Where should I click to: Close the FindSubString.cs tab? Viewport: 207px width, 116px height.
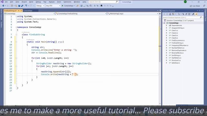(x=21, y=11)
